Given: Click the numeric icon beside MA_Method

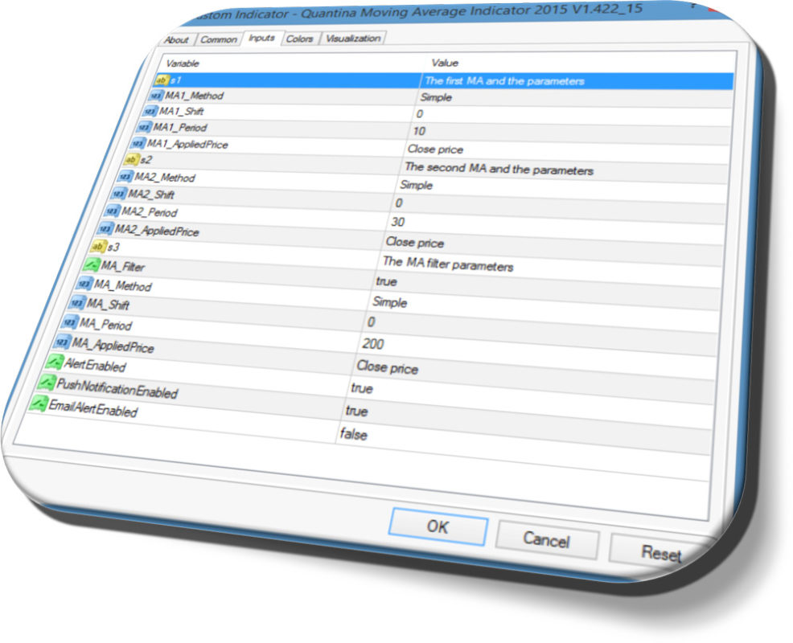Looking at the screenshot, I should click(x=84, y=284).
